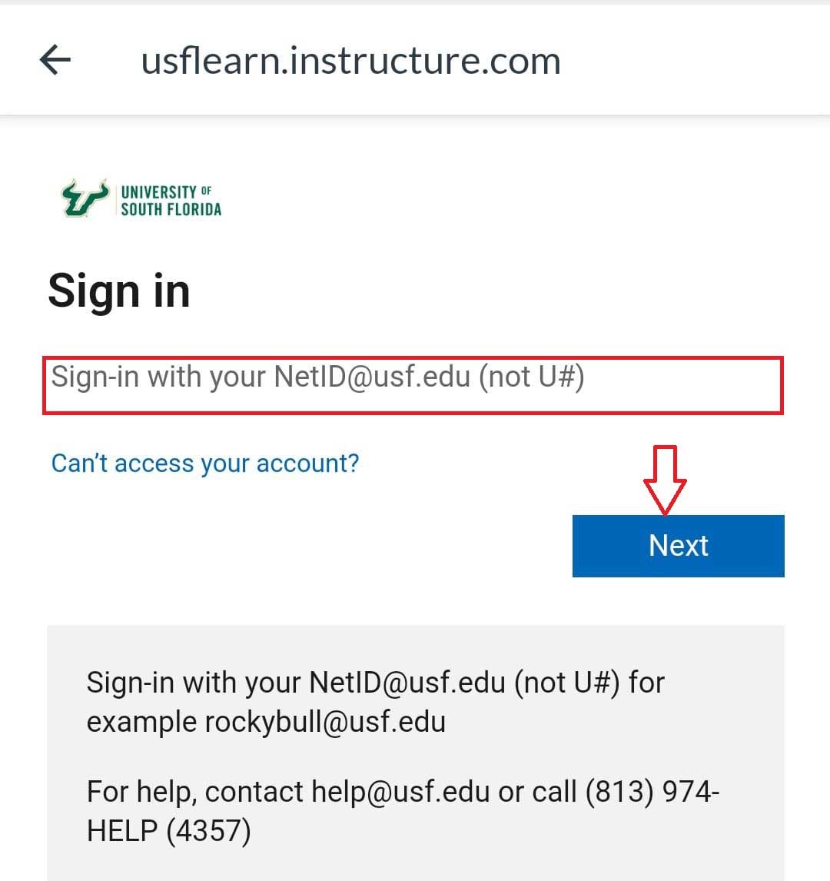Click the usflearn.instructure.com page title
830x881 pixels.
pyautogui.click(x=350, y=61)
